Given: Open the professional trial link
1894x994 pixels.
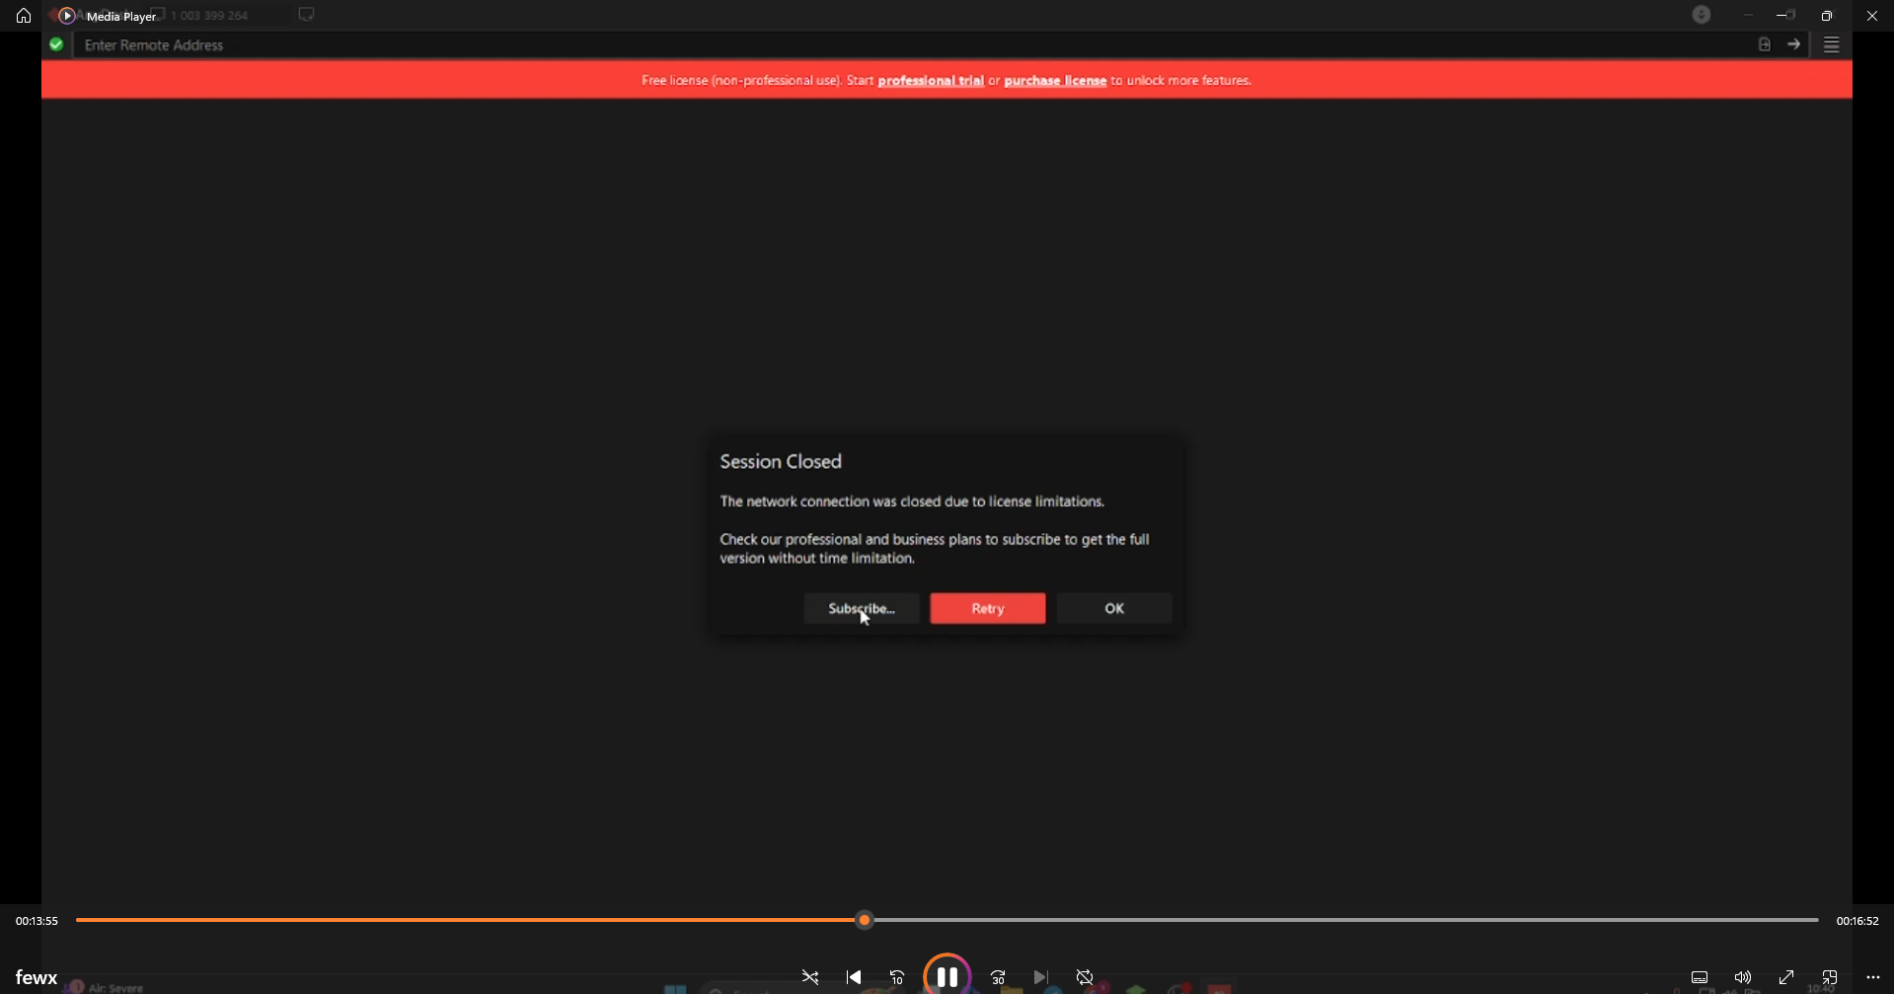Looking at the screenshot, I should tap(930, 80).
